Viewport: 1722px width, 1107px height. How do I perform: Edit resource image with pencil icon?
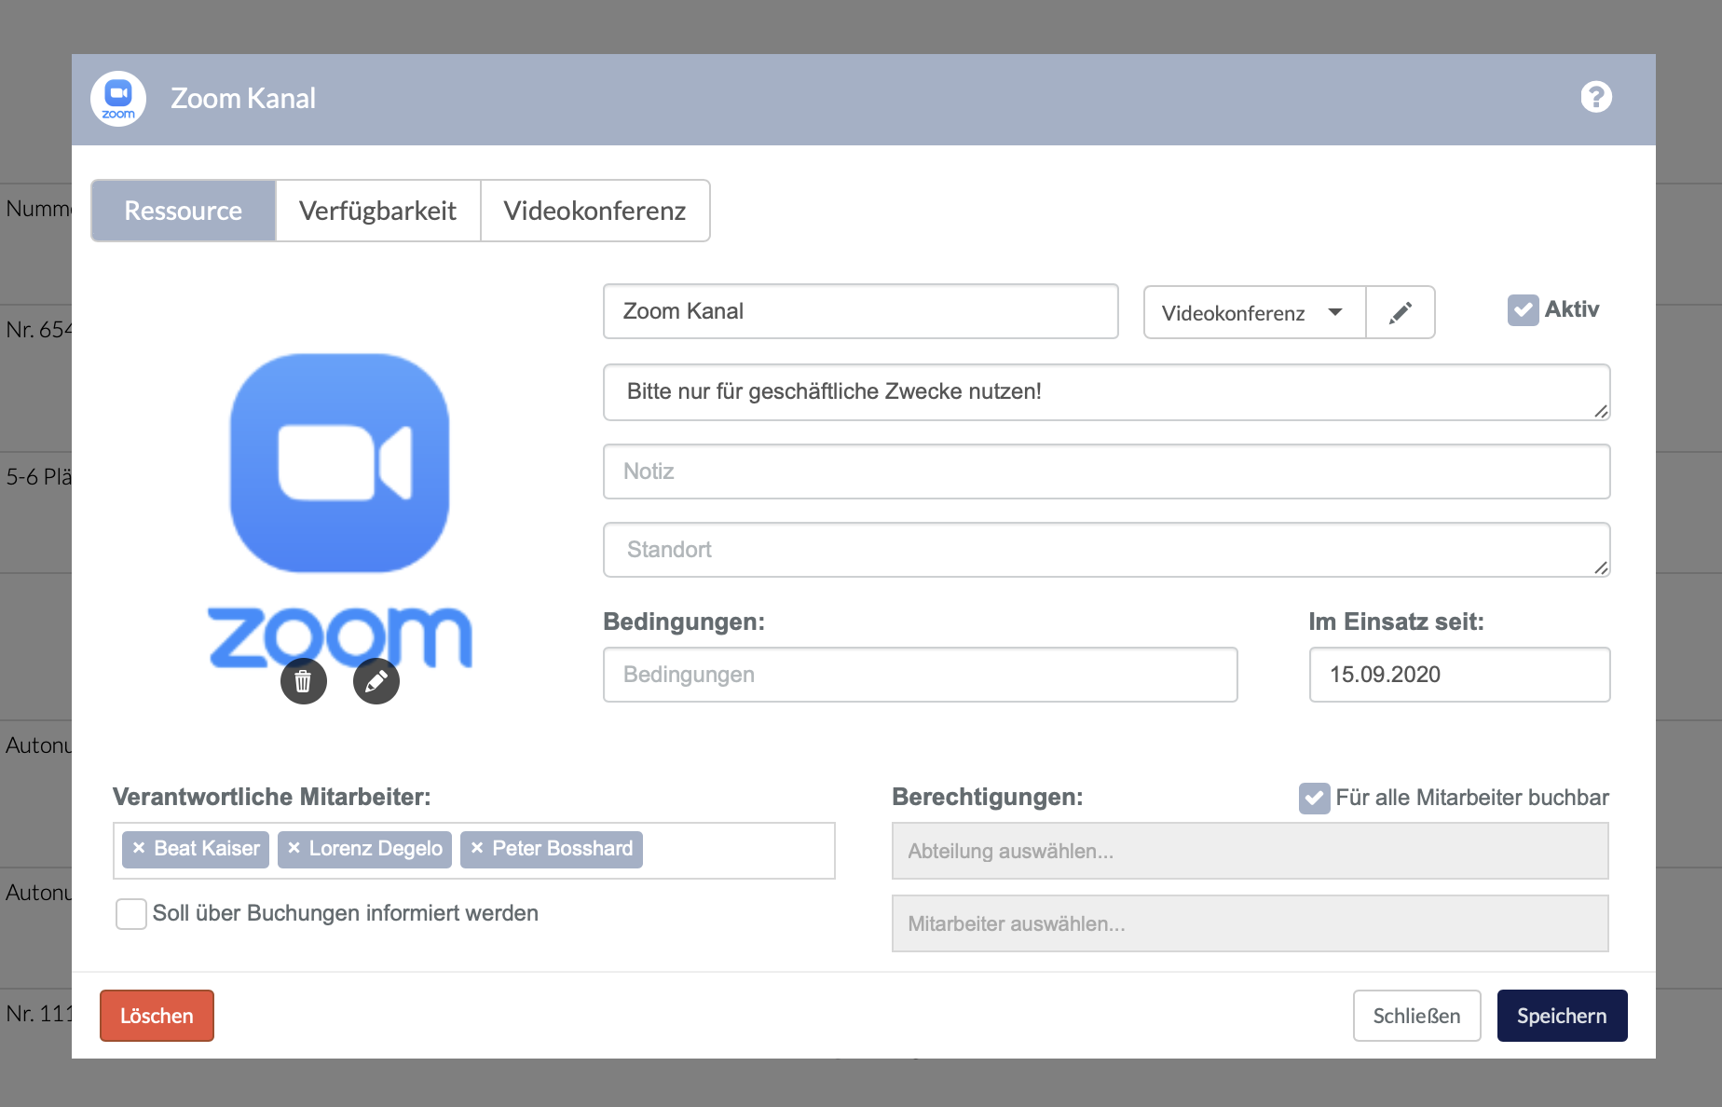[x=376, y=681]
